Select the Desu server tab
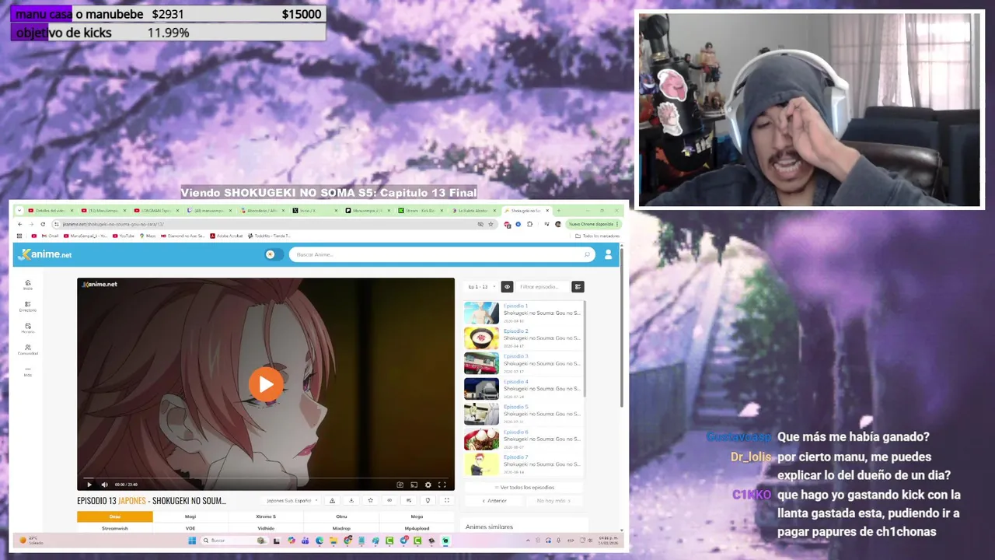Image resolution: width=995 pixels, height=560 pixels. point(115,516)
